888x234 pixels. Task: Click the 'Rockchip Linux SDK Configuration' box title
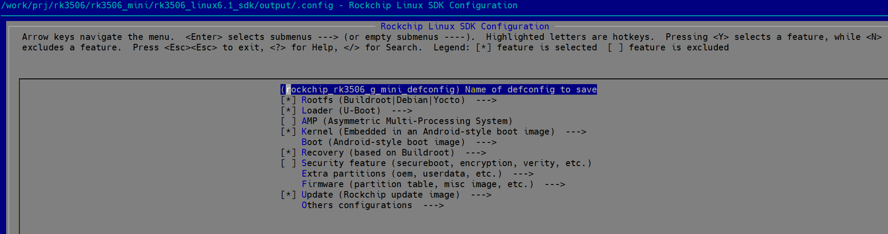[x=465, y=26]
